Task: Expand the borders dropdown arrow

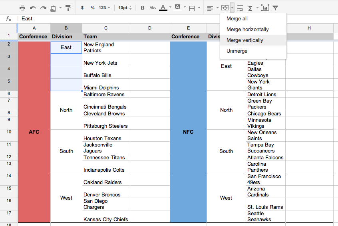Action: (x=199, y=8)
